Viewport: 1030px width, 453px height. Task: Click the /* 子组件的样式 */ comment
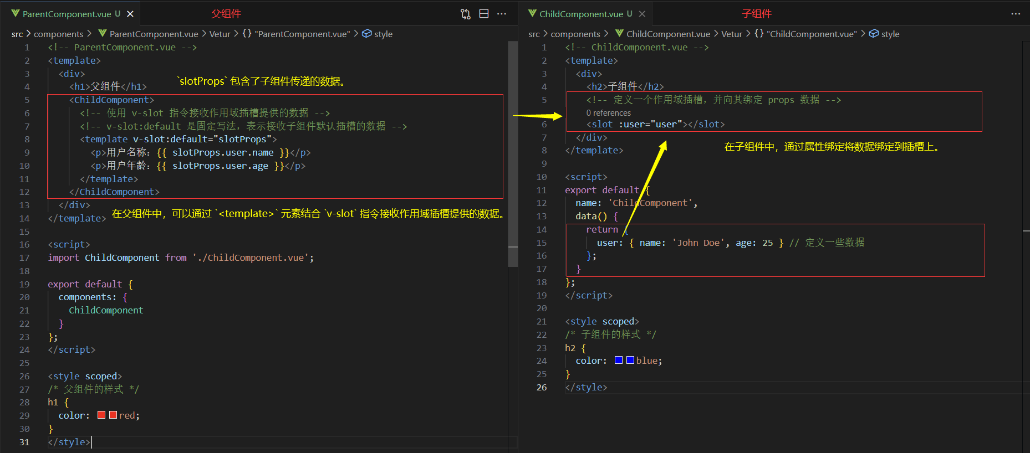[610, 334]
